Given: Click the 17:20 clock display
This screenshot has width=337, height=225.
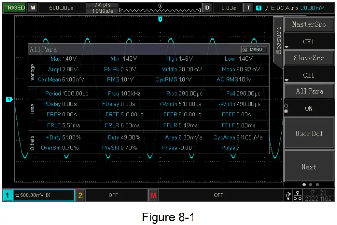Looking at the screenshot, I should [318, 192].
